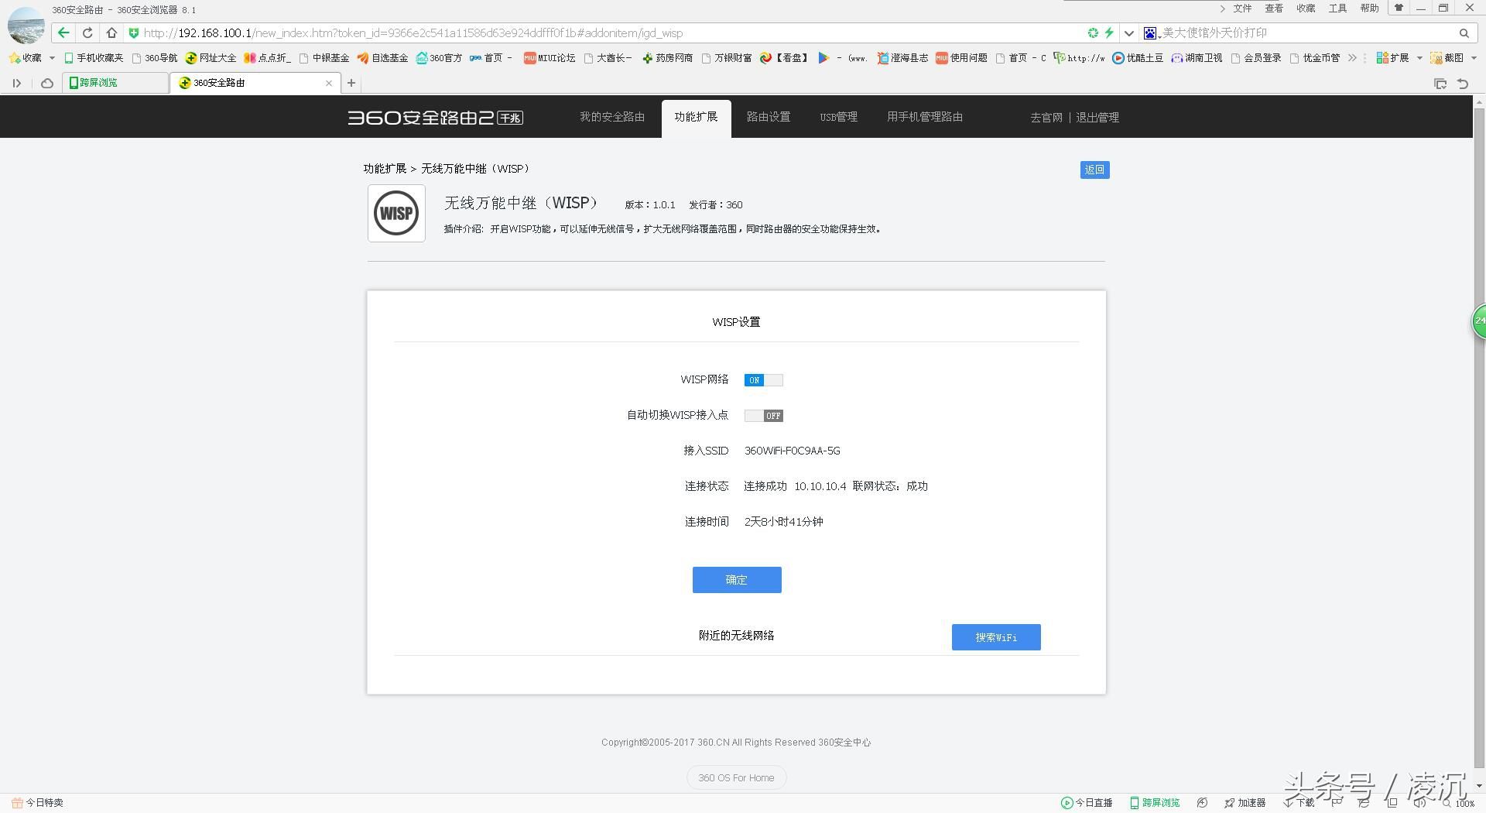Open the 点点折 bookmark
Image resolution: width=1486 pixels, height=813 pixels.
[x=268, y=58]
